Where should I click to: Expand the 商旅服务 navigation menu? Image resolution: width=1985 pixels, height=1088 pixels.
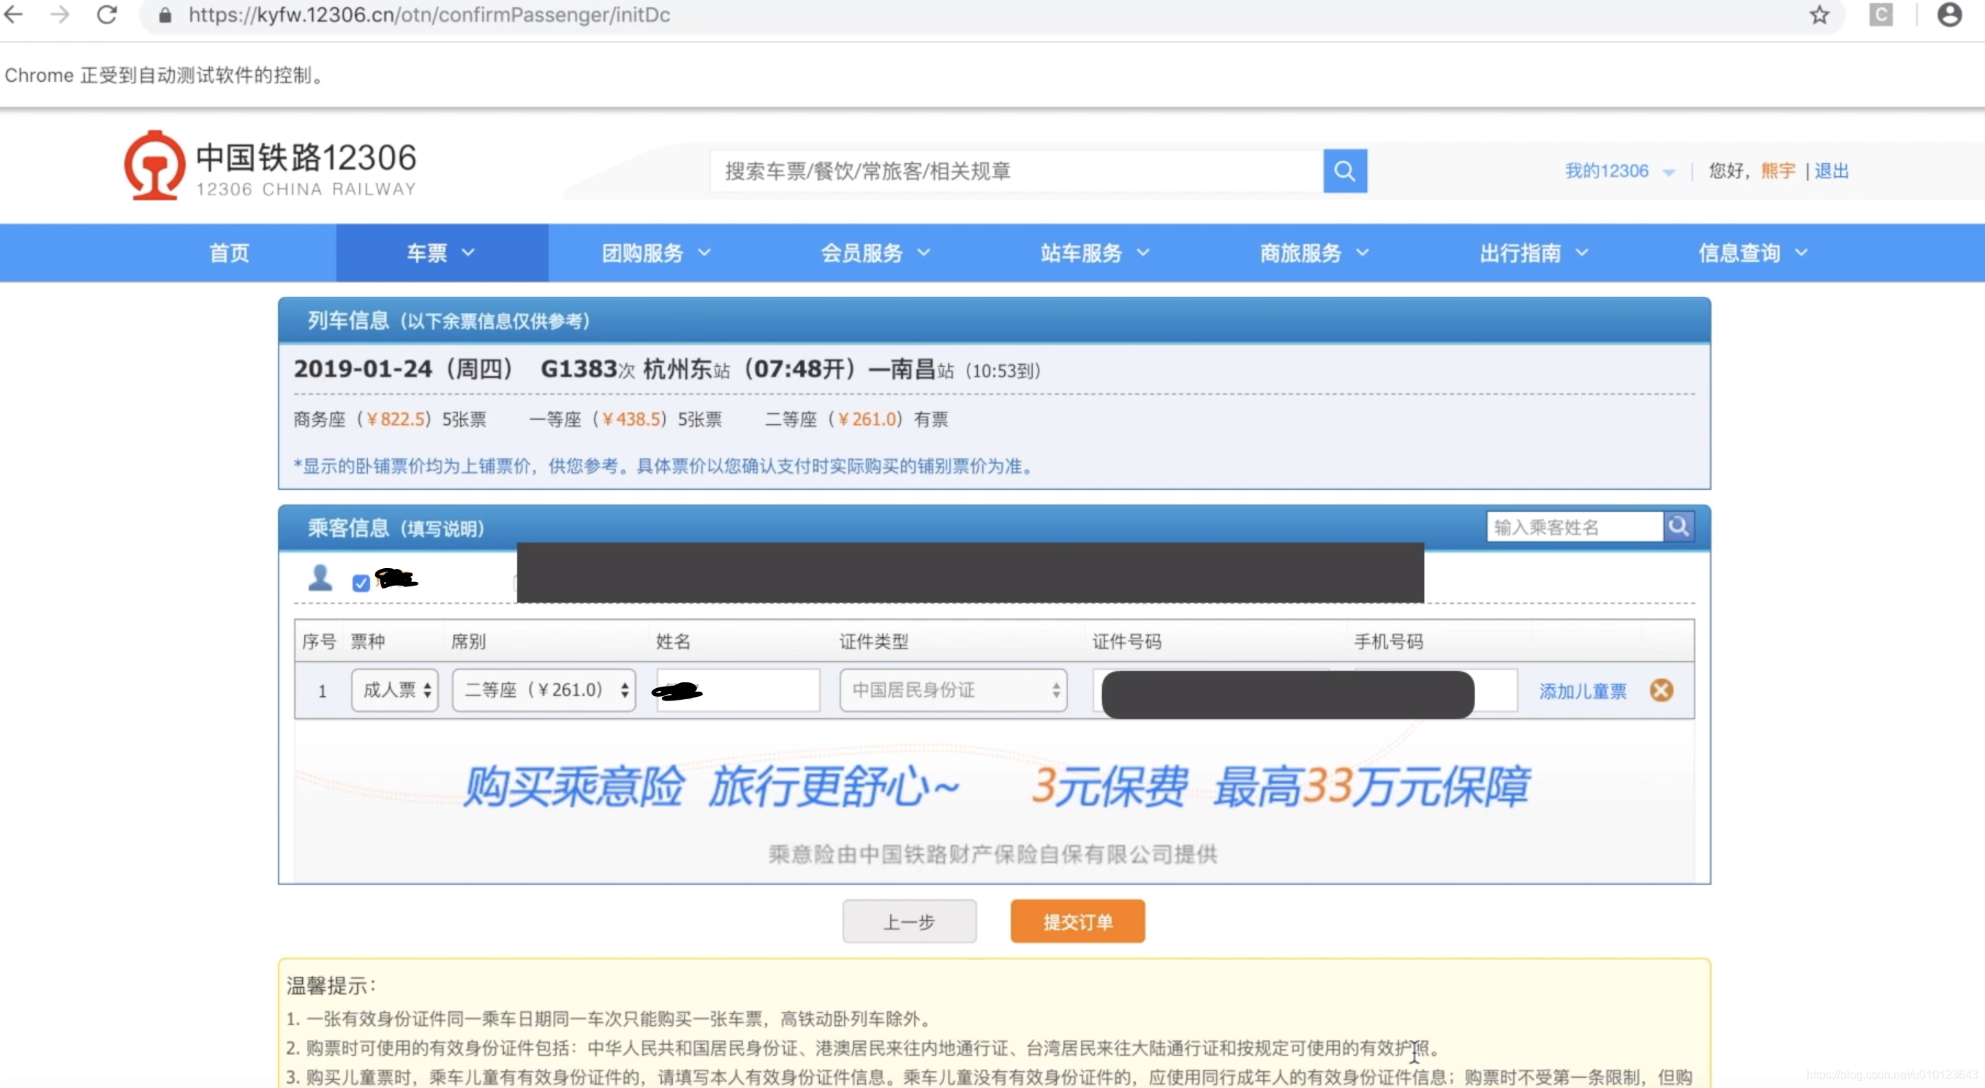pyautogui.click(x=1314, y=253)
